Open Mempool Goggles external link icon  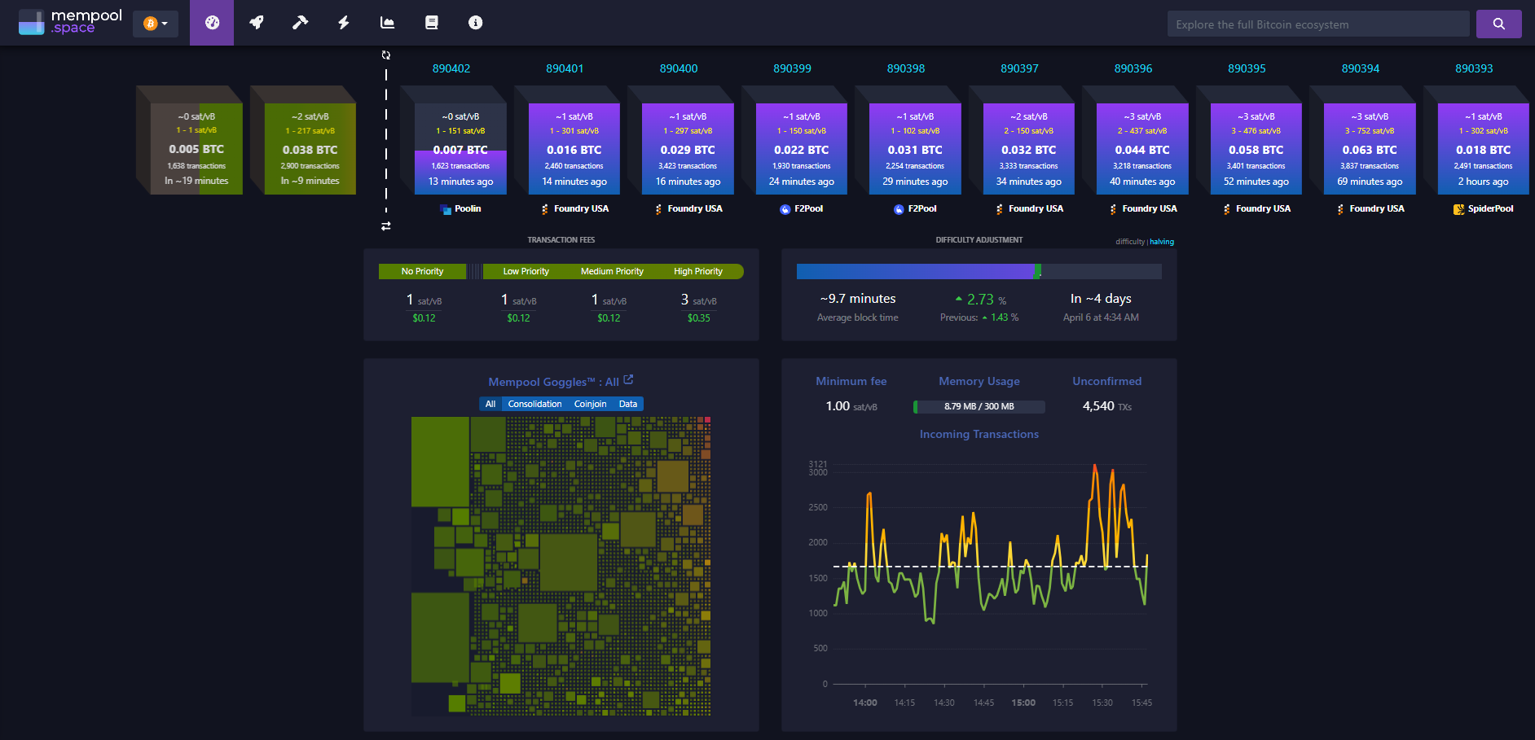(628, 379)
